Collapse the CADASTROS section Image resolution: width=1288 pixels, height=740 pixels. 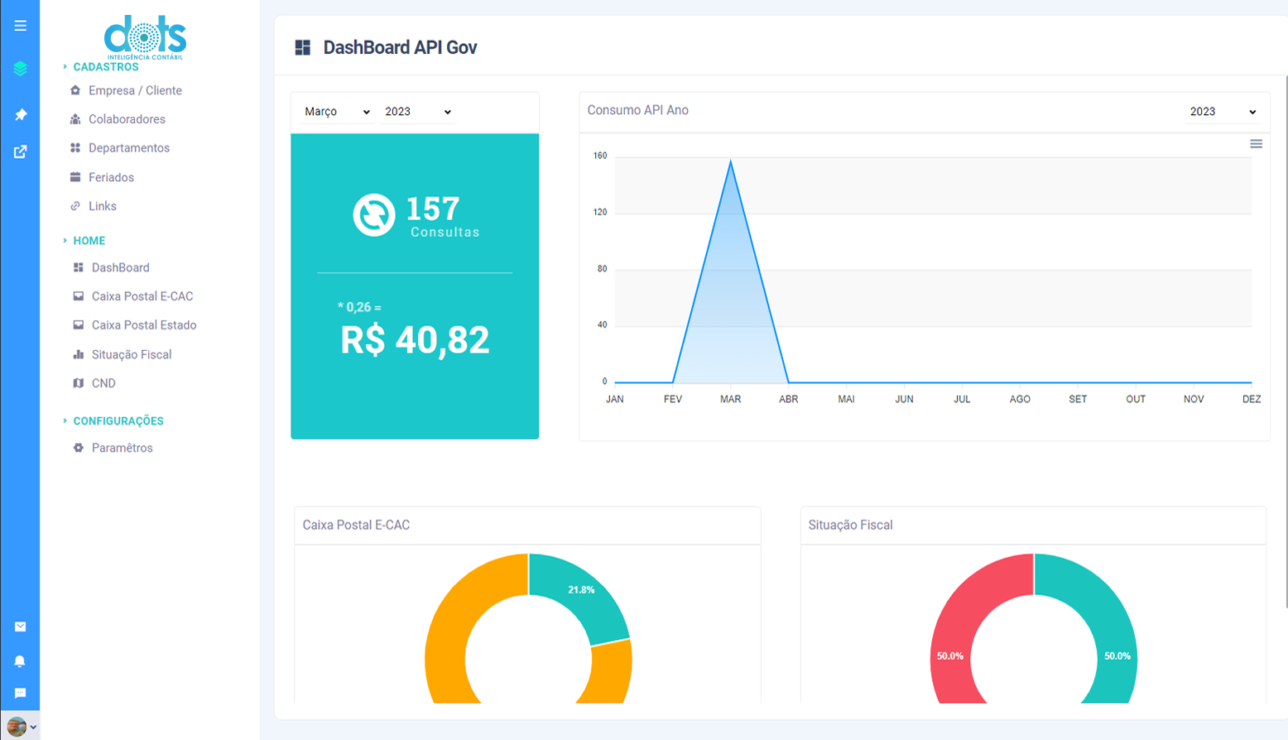(x=105, y=67)
